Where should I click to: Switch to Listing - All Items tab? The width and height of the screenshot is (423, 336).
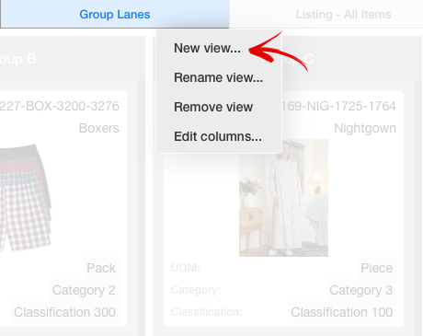coord(343,15)
